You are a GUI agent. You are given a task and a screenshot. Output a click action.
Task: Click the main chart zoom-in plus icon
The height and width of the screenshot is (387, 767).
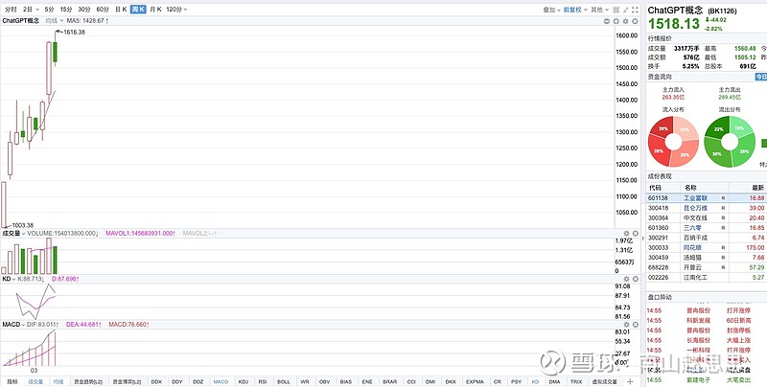[x=616, y=21]
